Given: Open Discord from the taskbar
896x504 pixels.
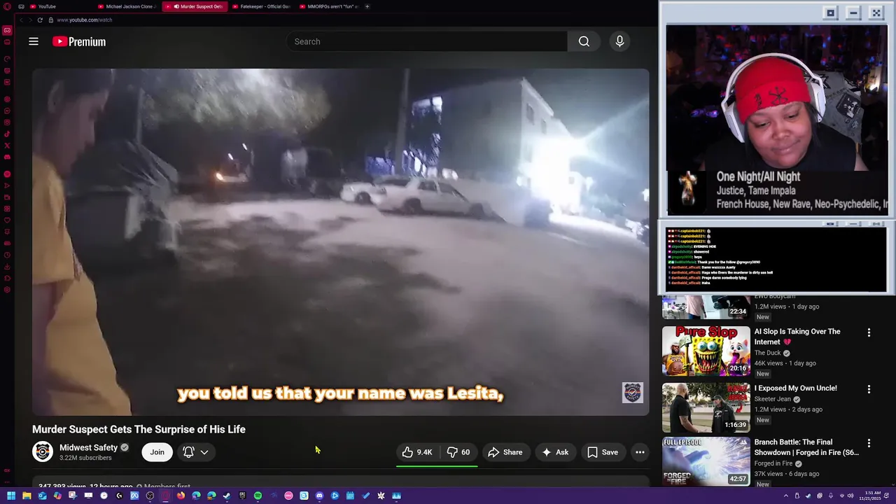Looking at the screenshot, I should click(319, 496).
